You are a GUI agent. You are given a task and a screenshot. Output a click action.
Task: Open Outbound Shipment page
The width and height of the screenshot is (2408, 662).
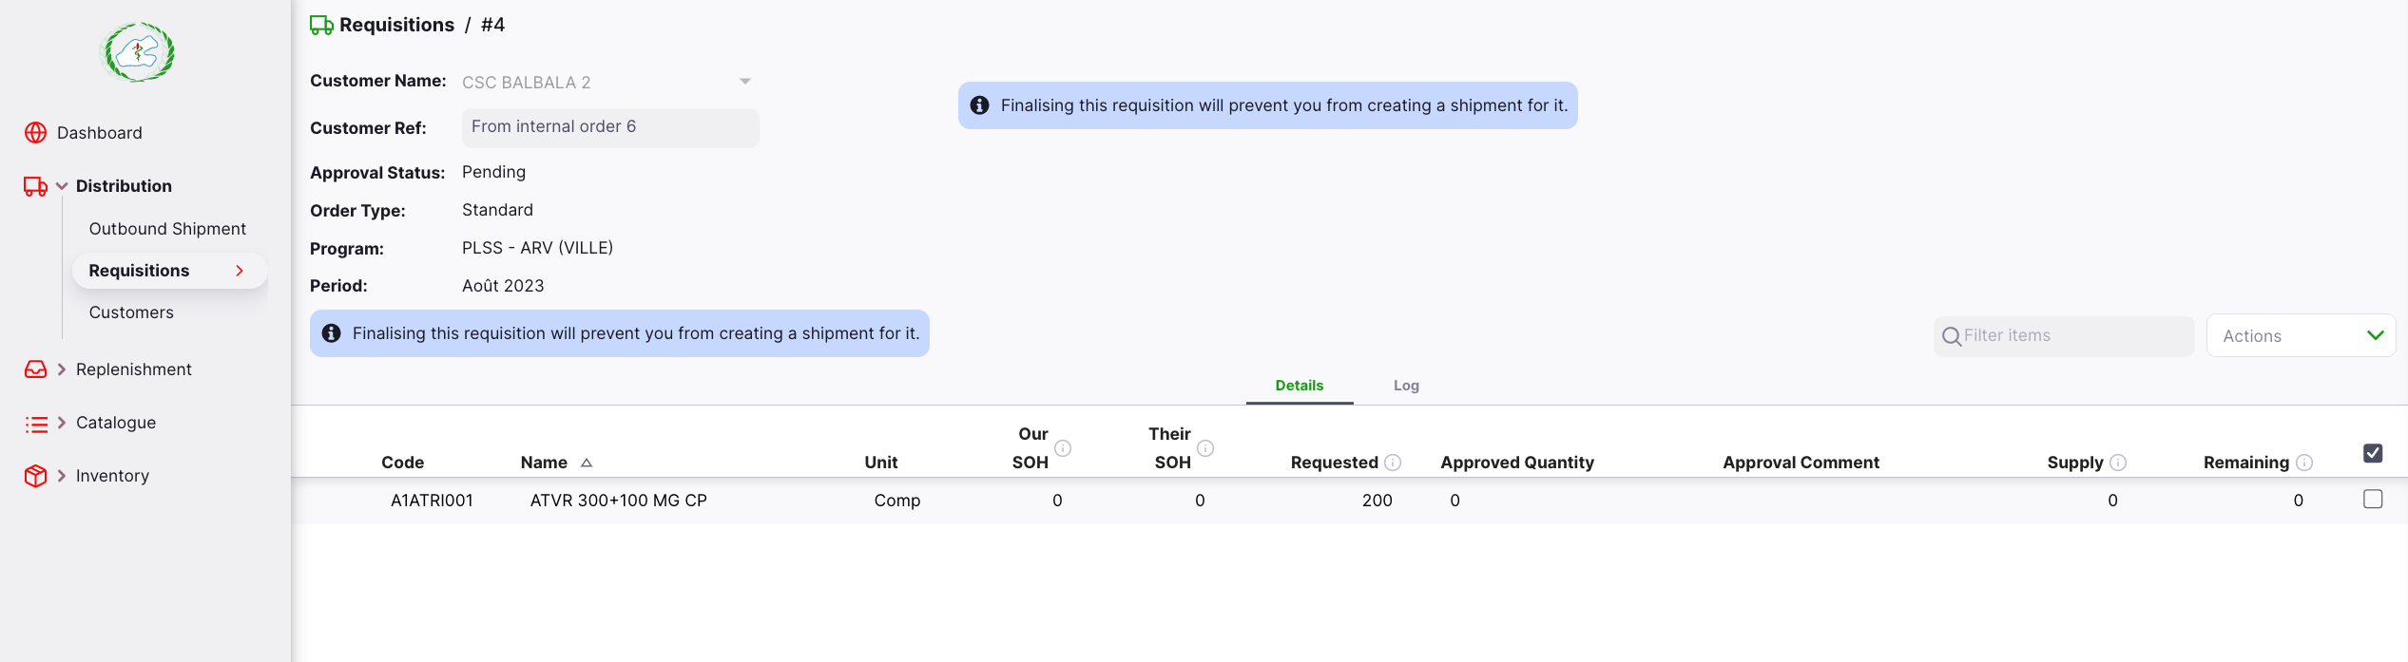167,229
